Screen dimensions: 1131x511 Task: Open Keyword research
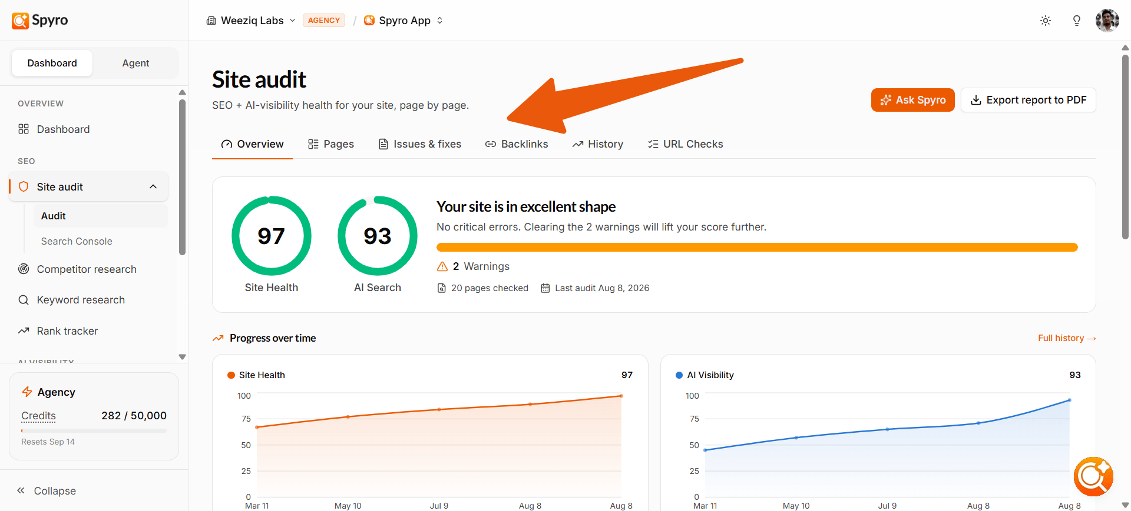[88, 300]
